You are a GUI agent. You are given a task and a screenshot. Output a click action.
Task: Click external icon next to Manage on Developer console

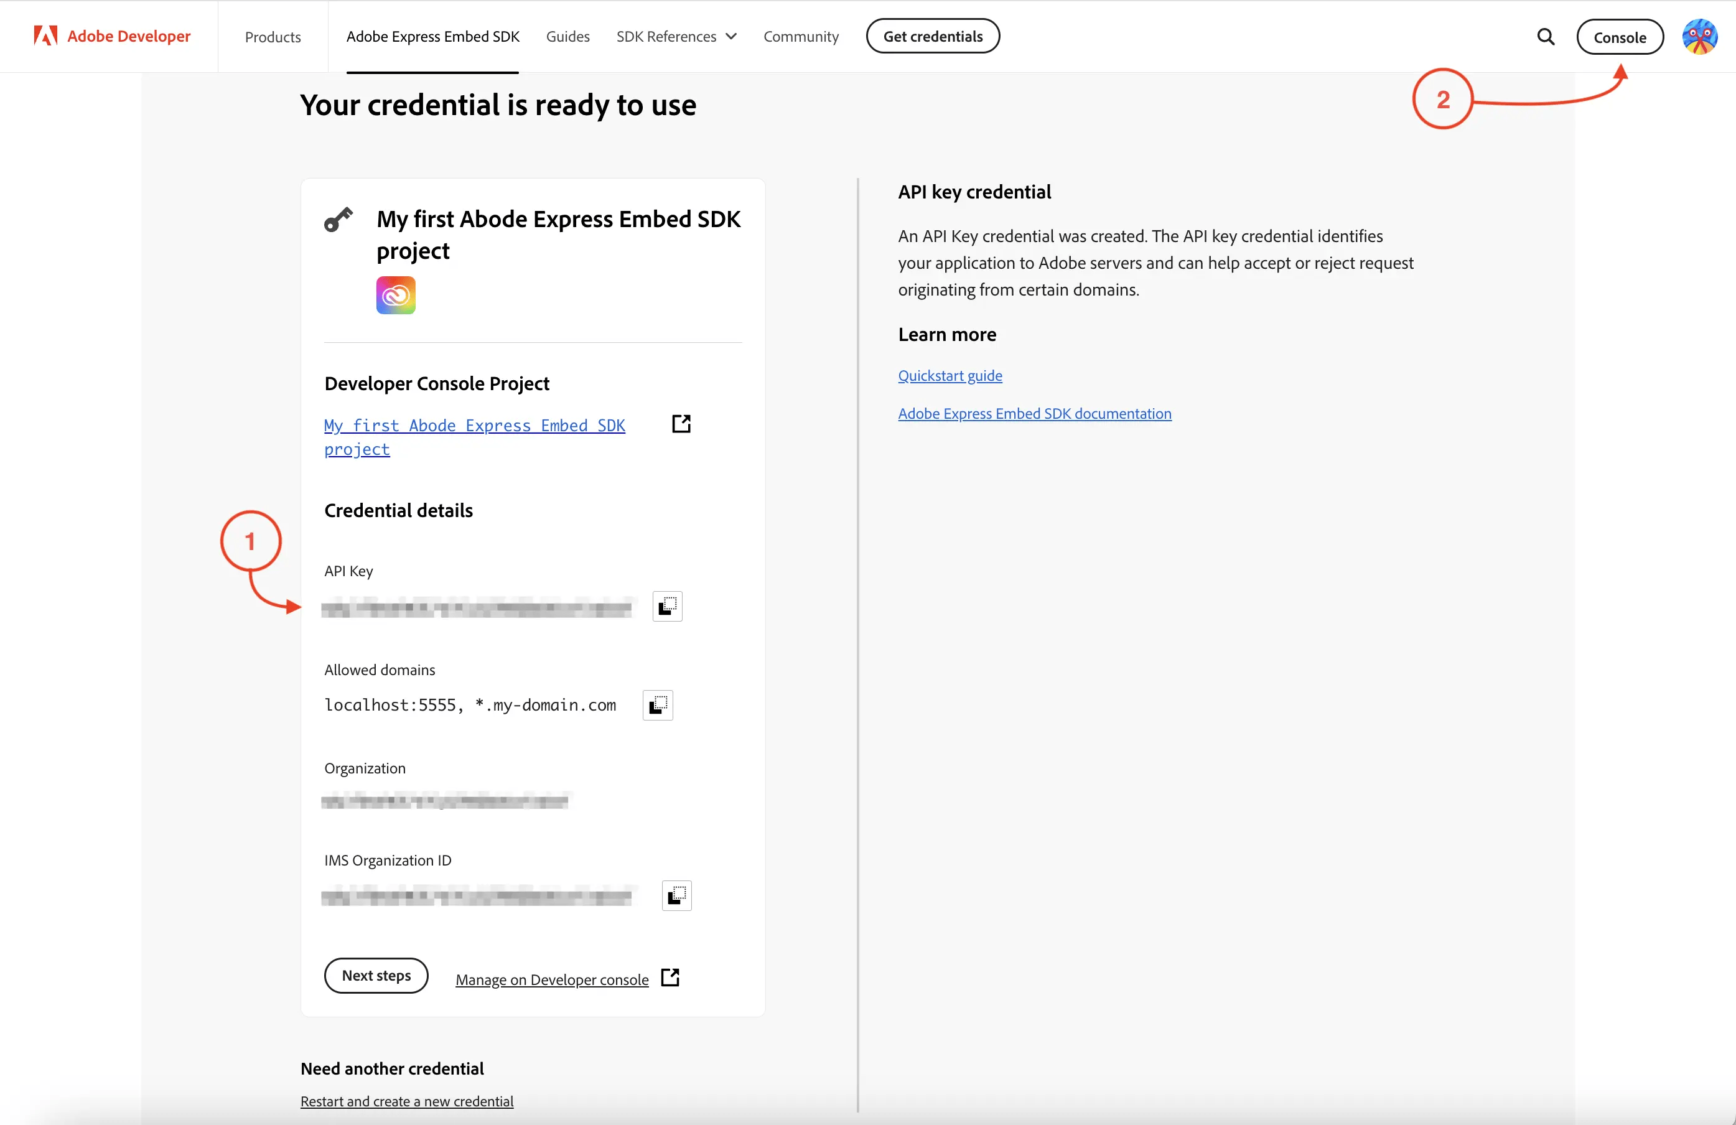(x=670, y=978)
